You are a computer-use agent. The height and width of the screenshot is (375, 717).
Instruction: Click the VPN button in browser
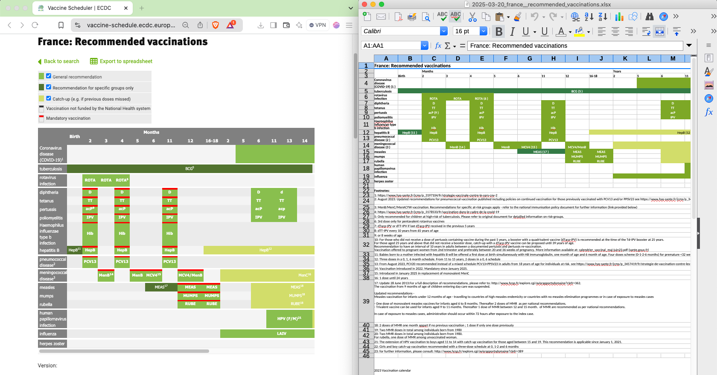pos(318,25)
